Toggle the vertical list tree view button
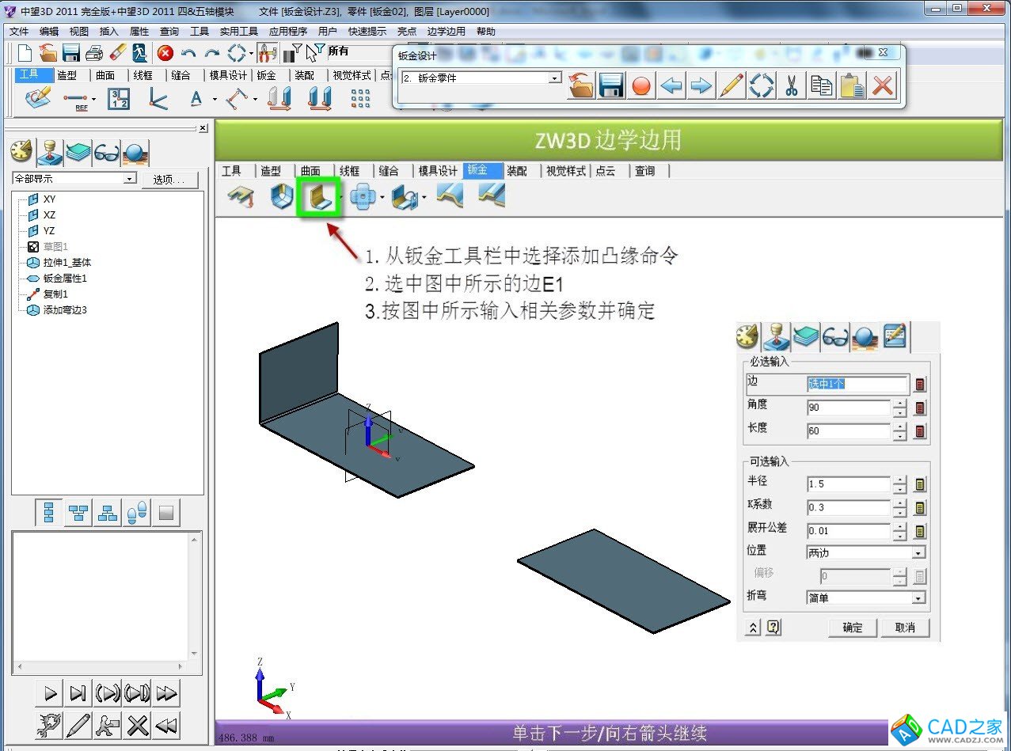The height and width of the screenshot is (751, 1011). [x=48, y=514]
